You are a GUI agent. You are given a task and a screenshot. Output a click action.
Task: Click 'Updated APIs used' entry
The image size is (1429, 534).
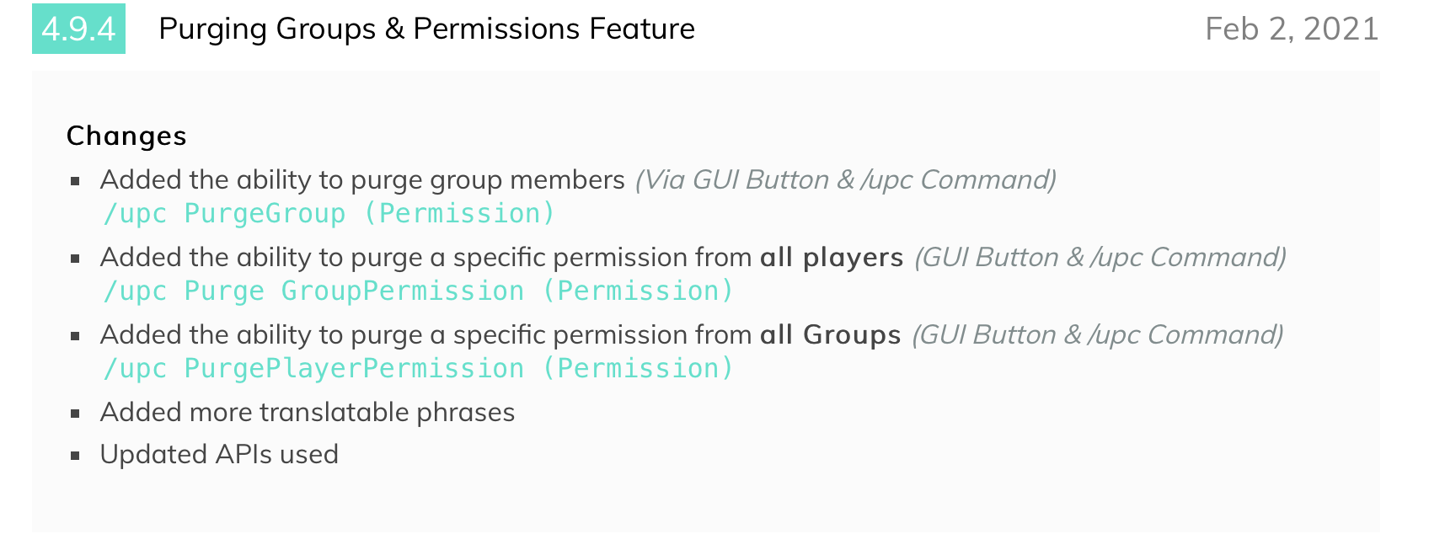point(219,454)
